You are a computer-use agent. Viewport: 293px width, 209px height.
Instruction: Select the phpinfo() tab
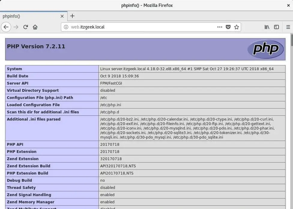pyautogui.click(x=34, y=16)
